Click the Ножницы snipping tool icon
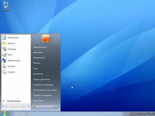Image resolution: width=155 pixels, height=116 pixels. (4, 49)
